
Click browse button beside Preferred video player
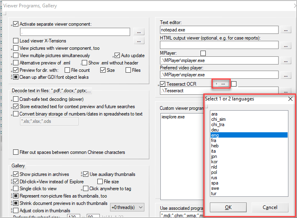pyautogui.click(x=285, y=75)
